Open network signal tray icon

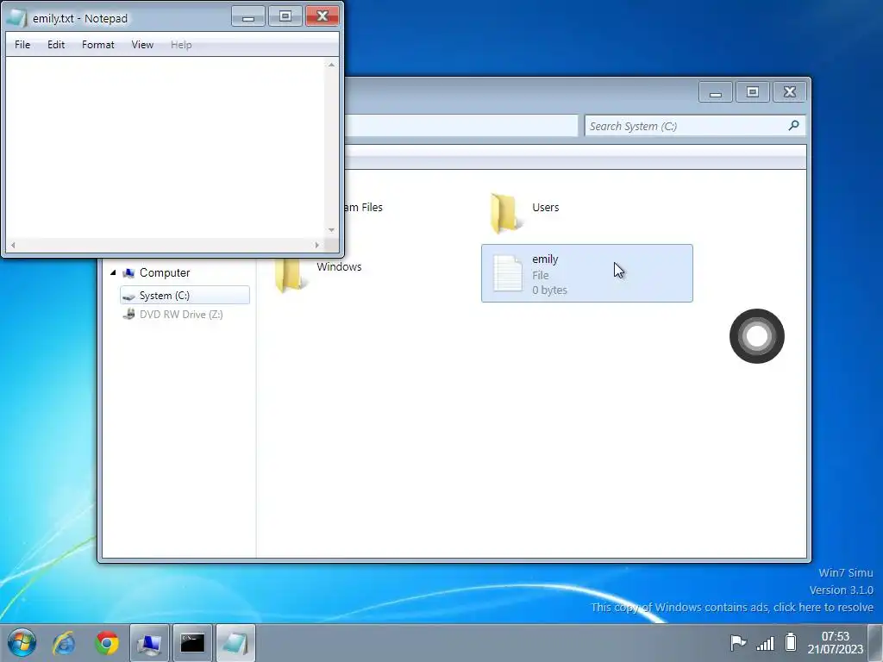pyautogui.click(x=765, y=642)
